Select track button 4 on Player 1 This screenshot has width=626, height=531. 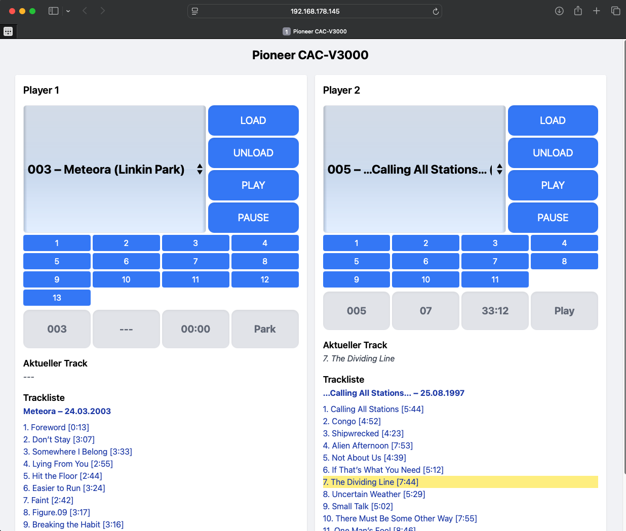tap(265, 243)
